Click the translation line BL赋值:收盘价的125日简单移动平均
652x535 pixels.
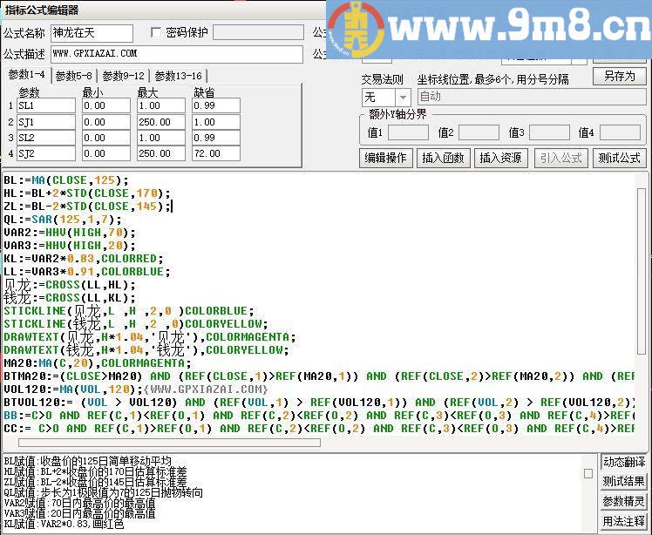tap(87, 461)
